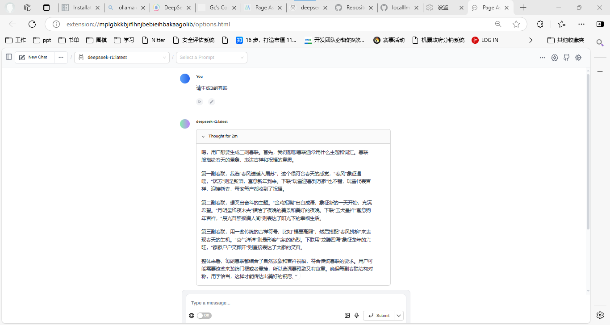Click the Type a message input field
Viewport: 610px width, 325px height.
(x=296, y=303)
